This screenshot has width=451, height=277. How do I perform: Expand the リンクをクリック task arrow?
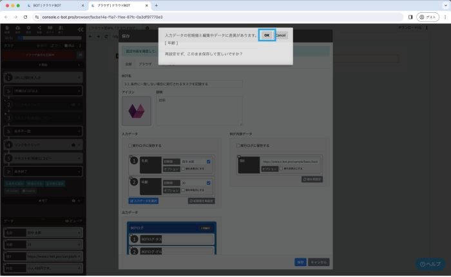(79, 145)
